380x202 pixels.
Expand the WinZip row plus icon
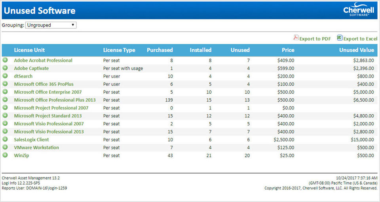click(5, 155)
